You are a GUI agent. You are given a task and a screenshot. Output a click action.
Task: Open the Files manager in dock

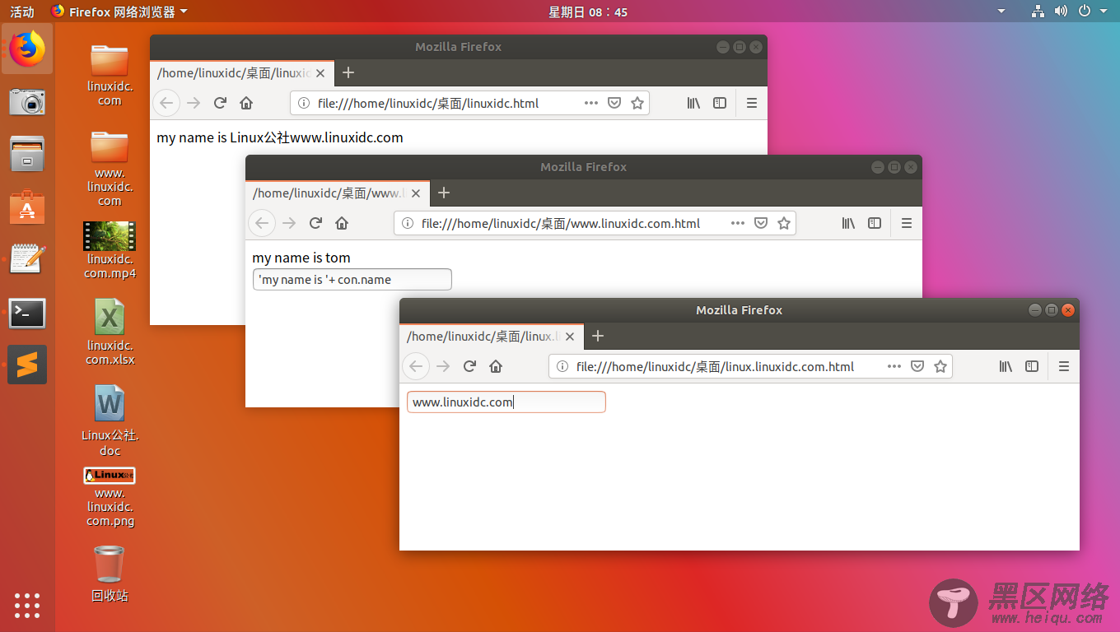coord(27,154)
